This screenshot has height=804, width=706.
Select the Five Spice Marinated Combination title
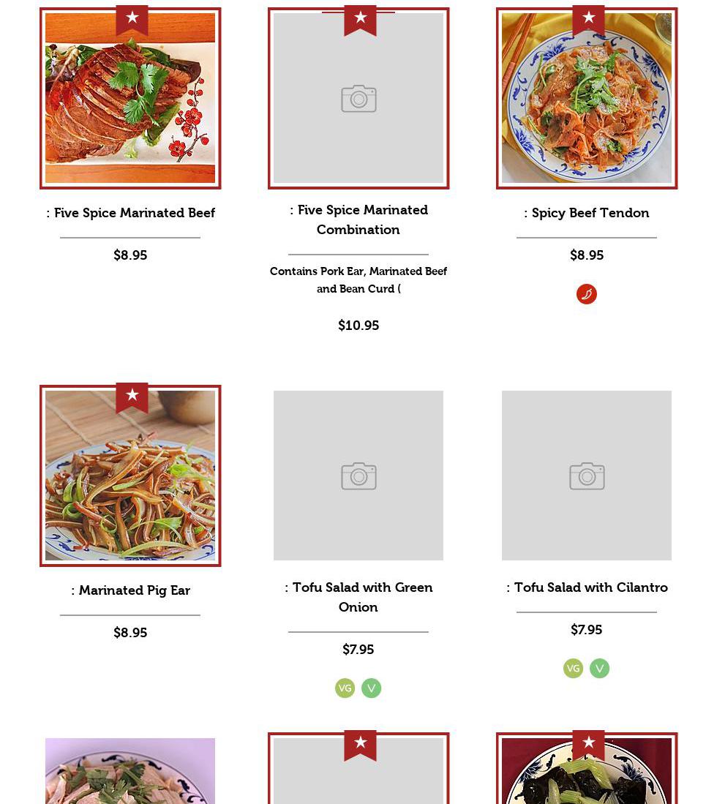[358, 219]
